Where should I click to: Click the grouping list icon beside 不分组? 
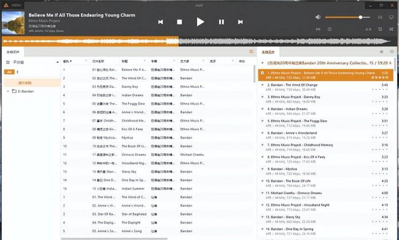coord(8,62)
